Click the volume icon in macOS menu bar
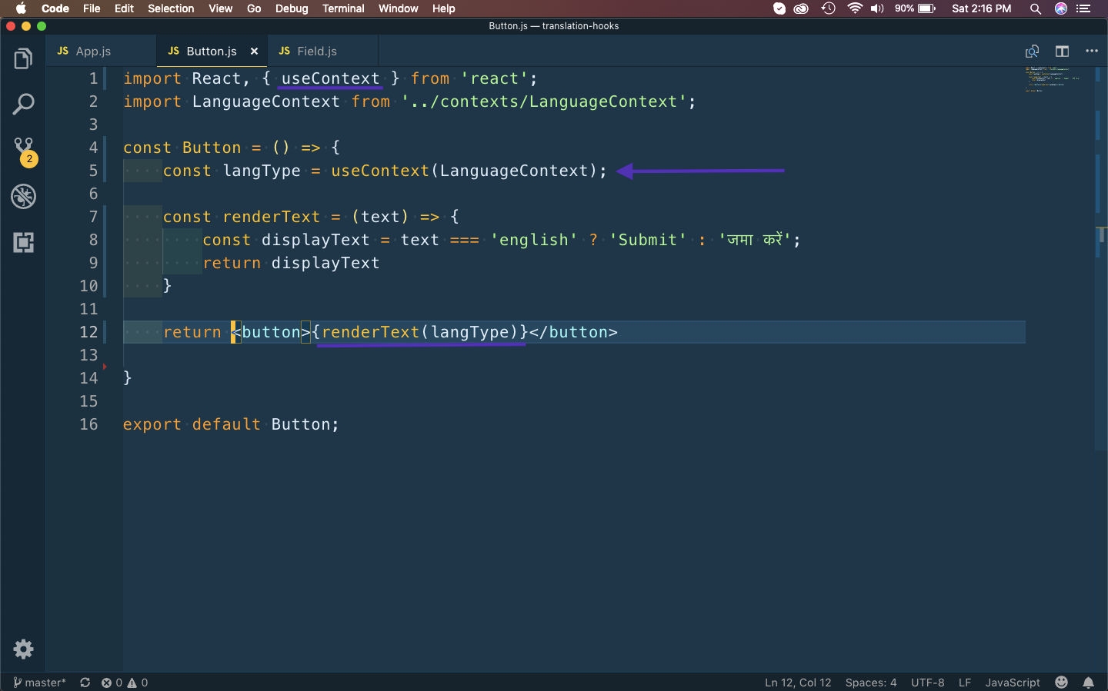Screen dimensions: 1108x691 pyautogui.click(x=877, y=8)
